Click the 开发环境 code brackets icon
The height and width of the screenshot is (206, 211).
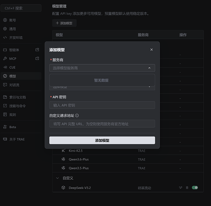pos(5,37)
